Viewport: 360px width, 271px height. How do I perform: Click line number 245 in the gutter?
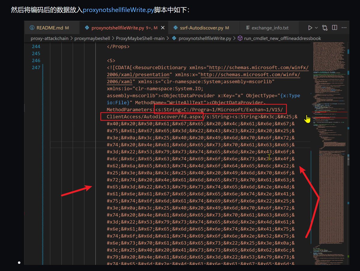36,53
